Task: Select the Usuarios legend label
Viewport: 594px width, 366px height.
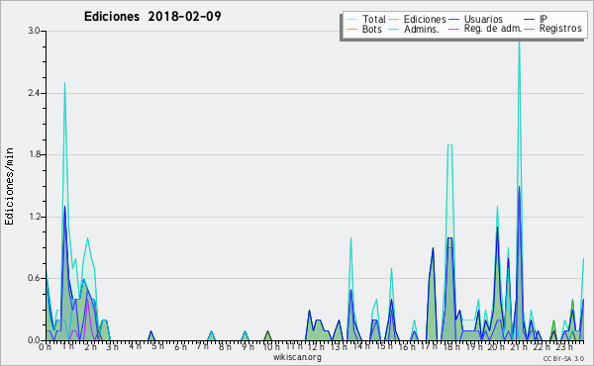Action: coord(483,19)
